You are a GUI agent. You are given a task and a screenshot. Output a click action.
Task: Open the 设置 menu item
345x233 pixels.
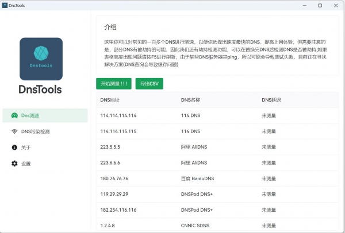point(45,164)
